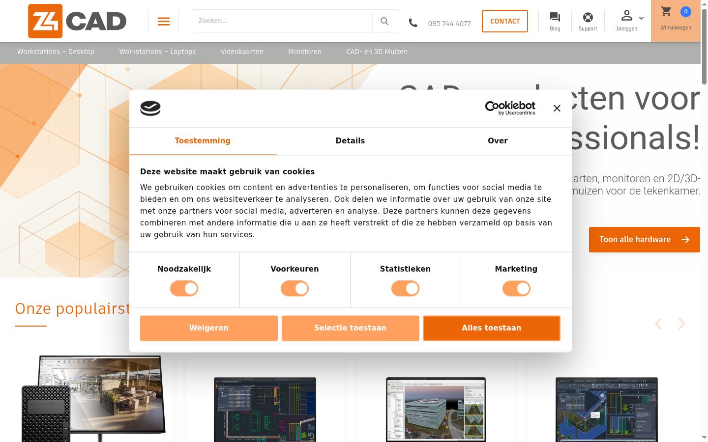This screenshot has height=442, width=708.
Task: Click the Inloggen user icon
Action: pyautogui.click(x=626, y=16)
